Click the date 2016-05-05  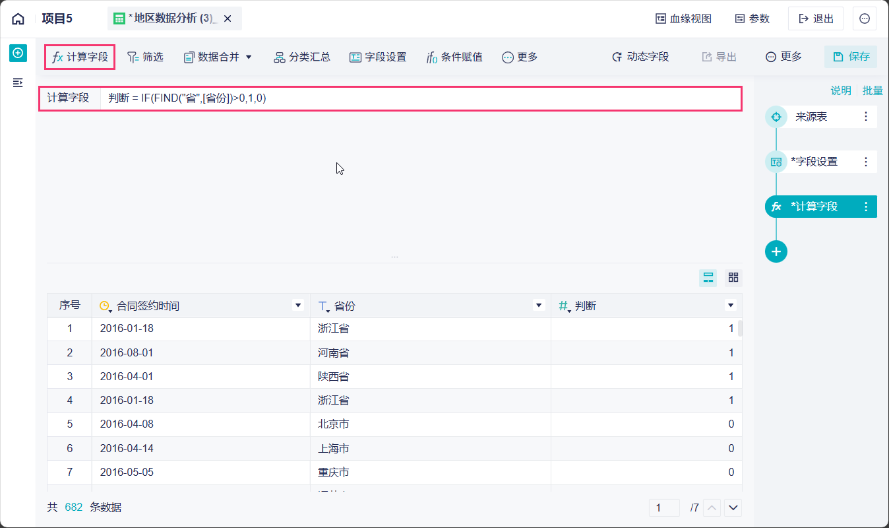coord(127,472)
